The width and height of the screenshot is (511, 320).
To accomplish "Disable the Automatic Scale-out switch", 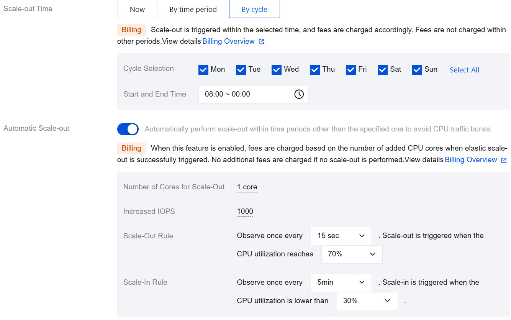I will click(x=128, y=129).
